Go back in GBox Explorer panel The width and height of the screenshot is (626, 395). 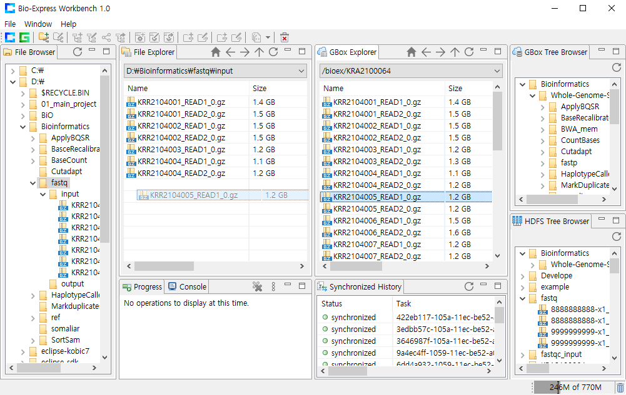[426, 52]
